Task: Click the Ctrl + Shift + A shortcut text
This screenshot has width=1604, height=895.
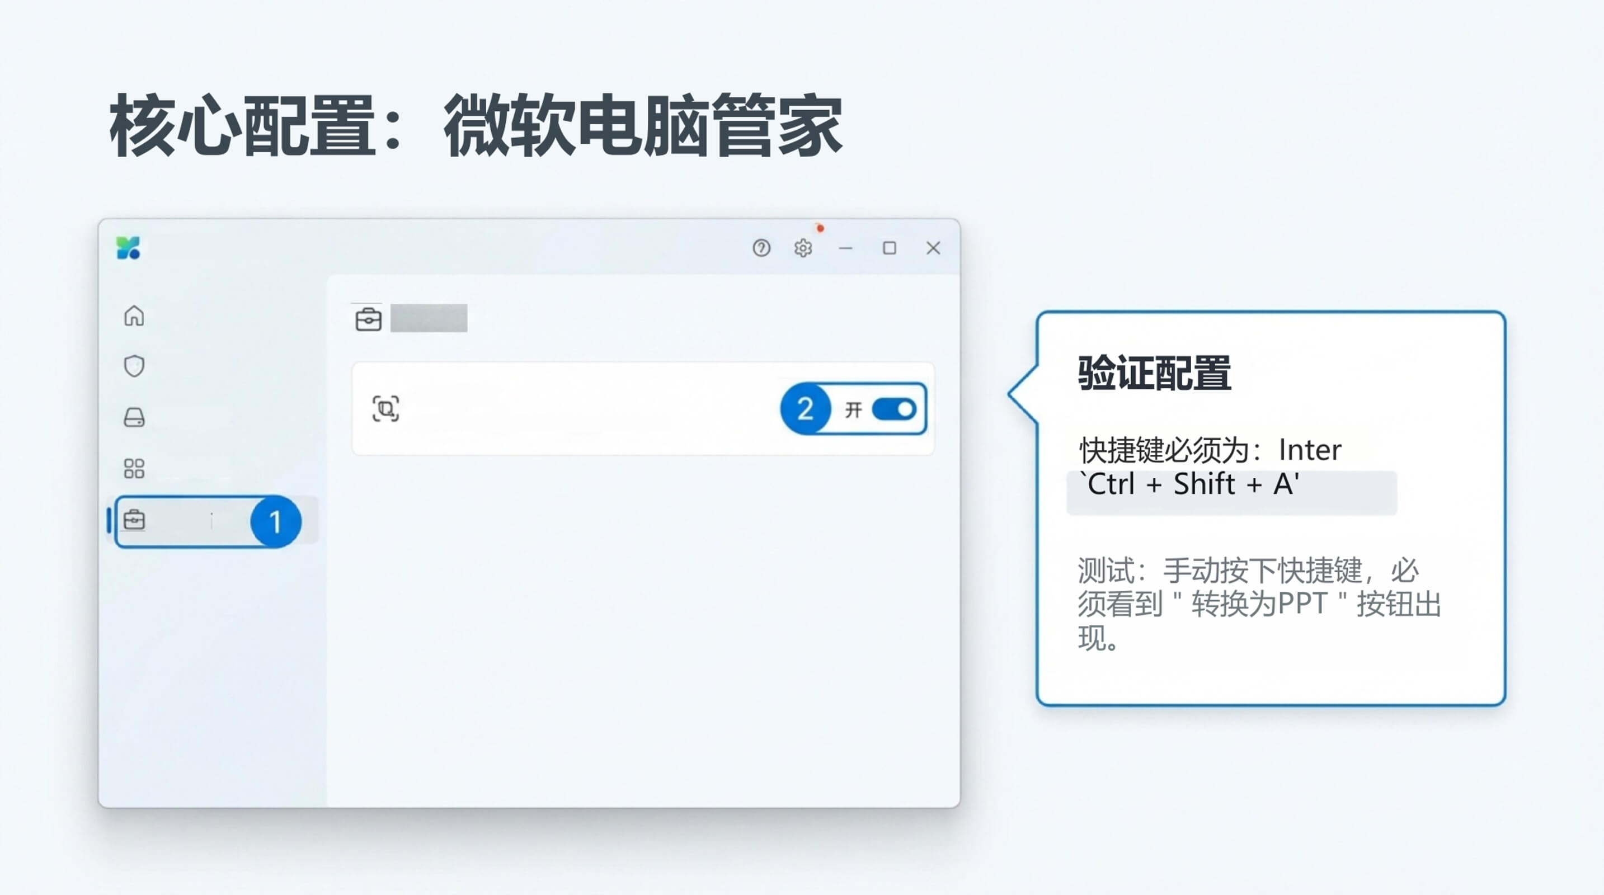Action: click(1188, 484)
